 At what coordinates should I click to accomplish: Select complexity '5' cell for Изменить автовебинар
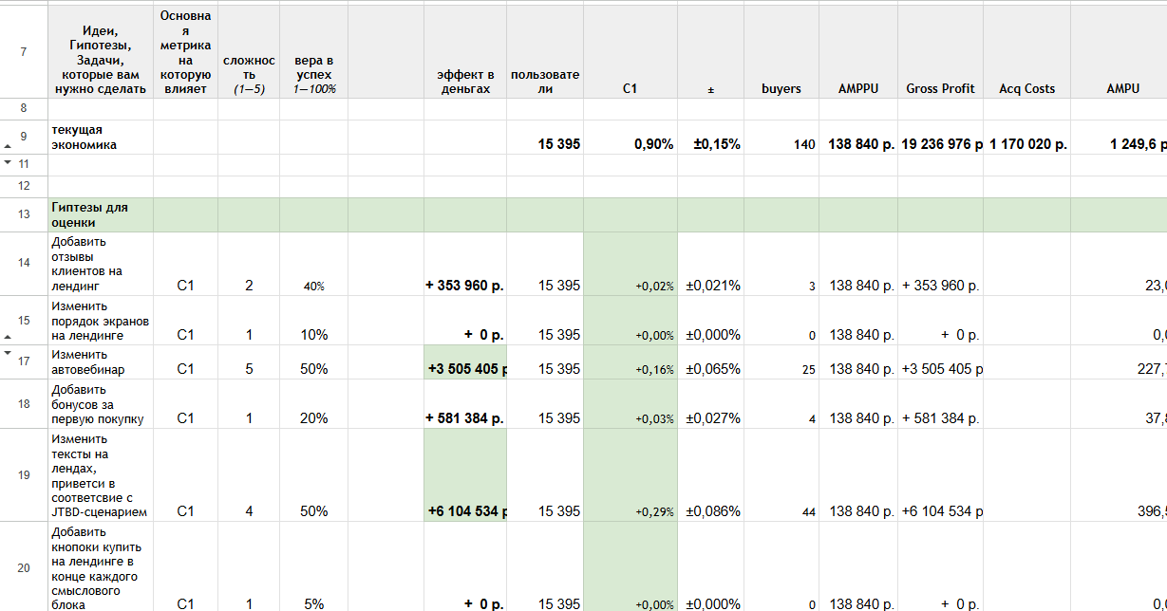pos(249,362)
